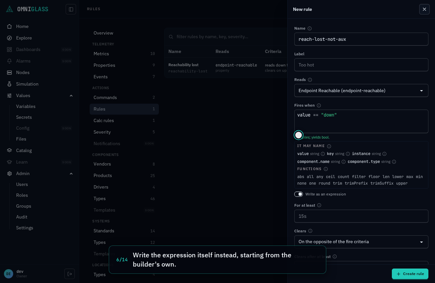Collapse the Values section chevron

coord(71,95)
